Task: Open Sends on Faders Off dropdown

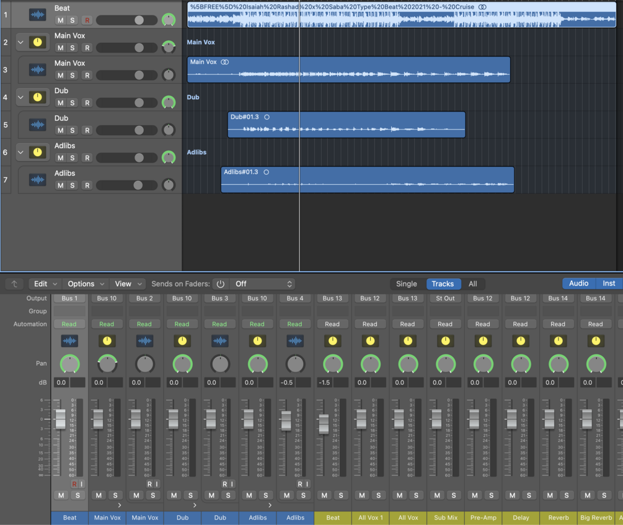Action: [x=263, y=284]
